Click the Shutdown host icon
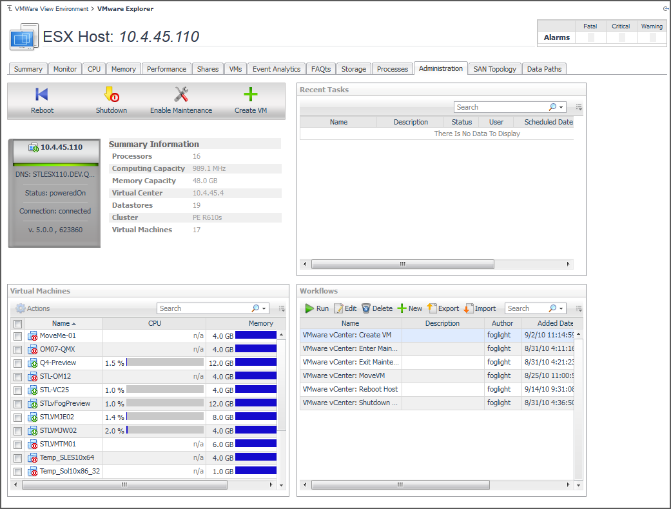Image resolution: width=671 pixels, height=509 pixels. tap(112, 95)
